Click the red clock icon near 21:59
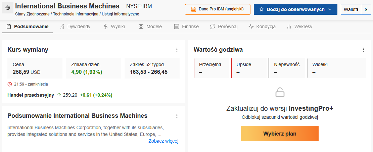Viewport: 373px width, 152px height. pos(9,84)
